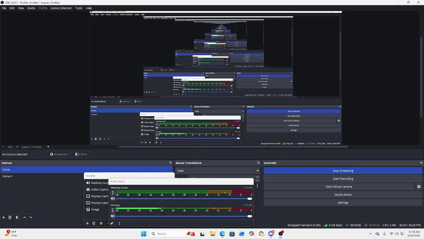
Task: Click the Desktop Audio speaker source icon
Action: [x=88, y=183]
